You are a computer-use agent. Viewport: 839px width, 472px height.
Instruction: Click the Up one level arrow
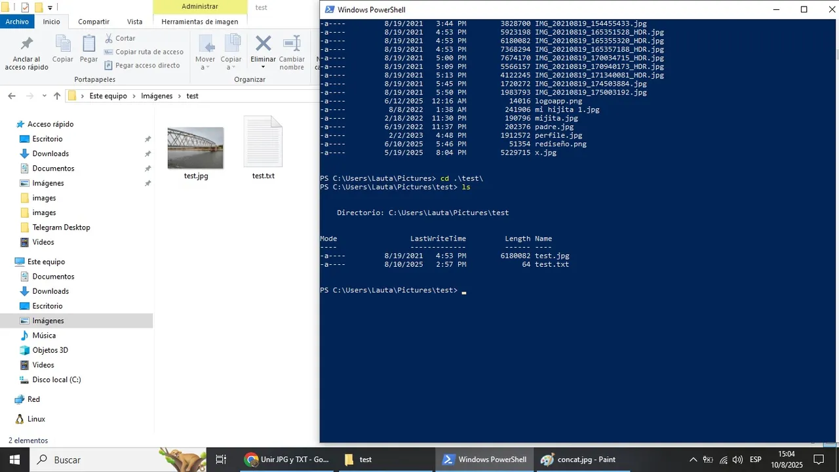57,96
